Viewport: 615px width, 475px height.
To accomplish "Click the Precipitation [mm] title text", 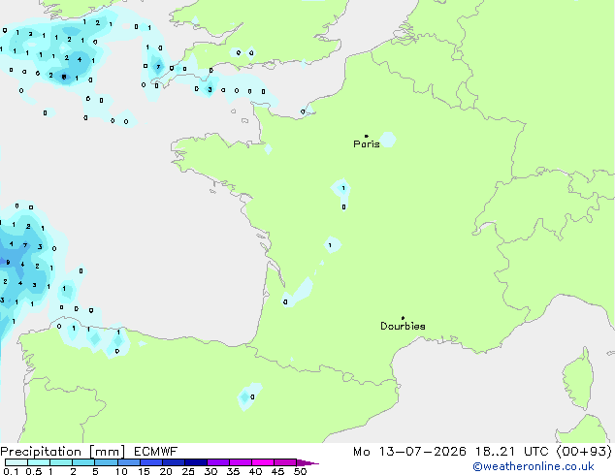I will click(x=62, y=452).
